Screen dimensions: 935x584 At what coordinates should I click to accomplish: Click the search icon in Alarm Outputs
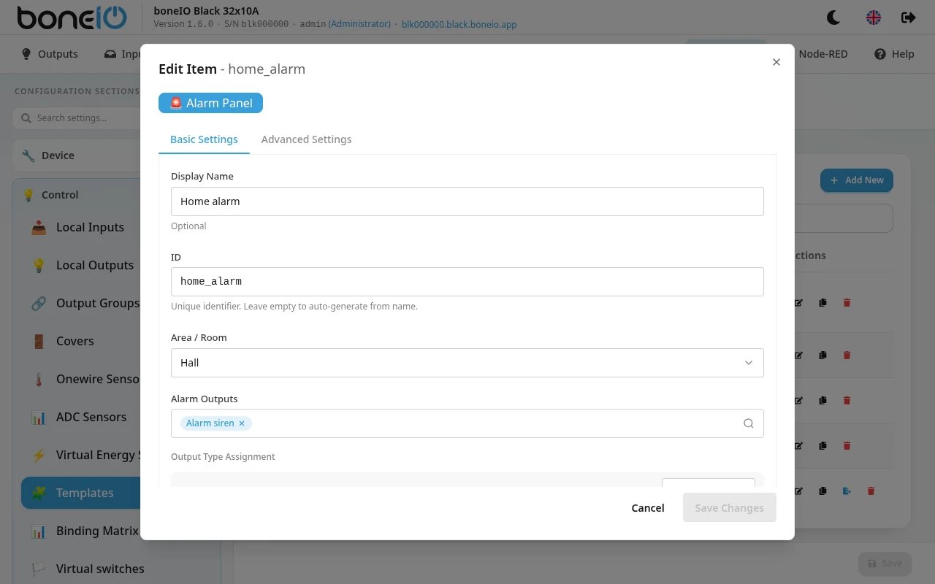[x=749, y=423]
